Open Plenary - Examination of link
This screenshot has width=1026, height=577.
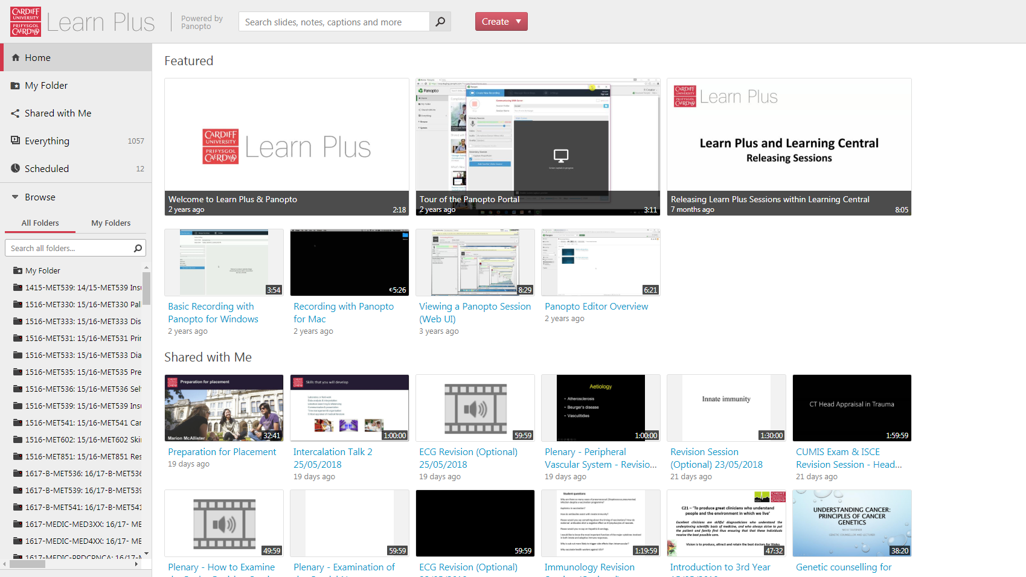coord(344,567)
